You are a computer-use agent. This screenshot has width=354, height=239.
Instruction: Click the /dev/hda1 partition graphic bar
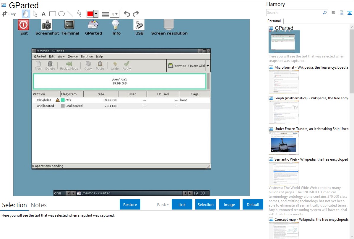click(x=120, y=81)
